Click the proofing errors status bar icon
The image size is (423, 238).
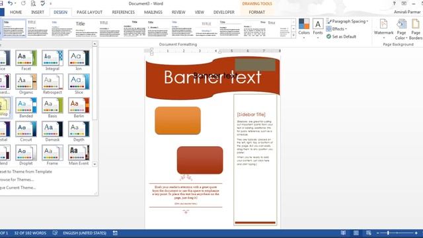(x=56, y=233)
